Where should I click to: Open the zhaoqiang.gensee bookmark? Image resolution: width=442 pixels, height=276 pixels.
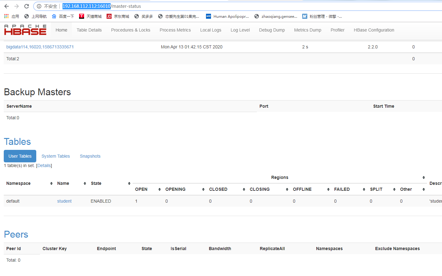pyautogui.click(x=276, y=16)
